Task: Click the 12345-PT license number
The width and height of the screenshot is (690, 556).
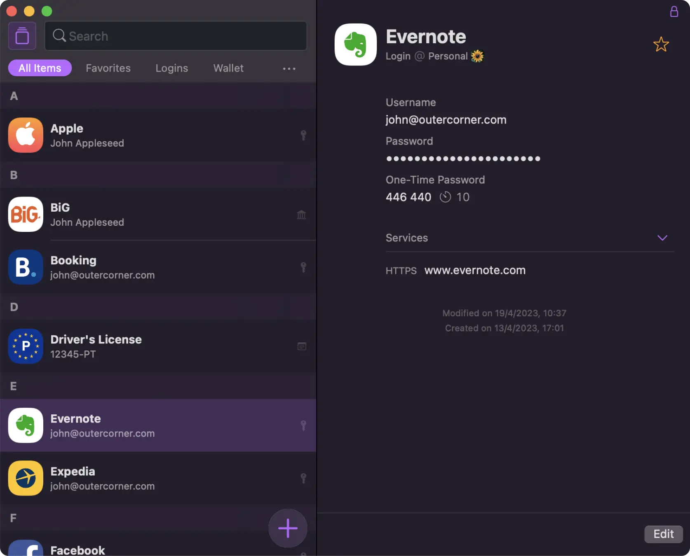Action: 73,354
